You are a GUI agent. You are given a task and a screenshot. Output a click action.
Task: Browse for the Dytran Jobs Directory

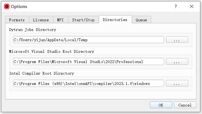(177, 40)
